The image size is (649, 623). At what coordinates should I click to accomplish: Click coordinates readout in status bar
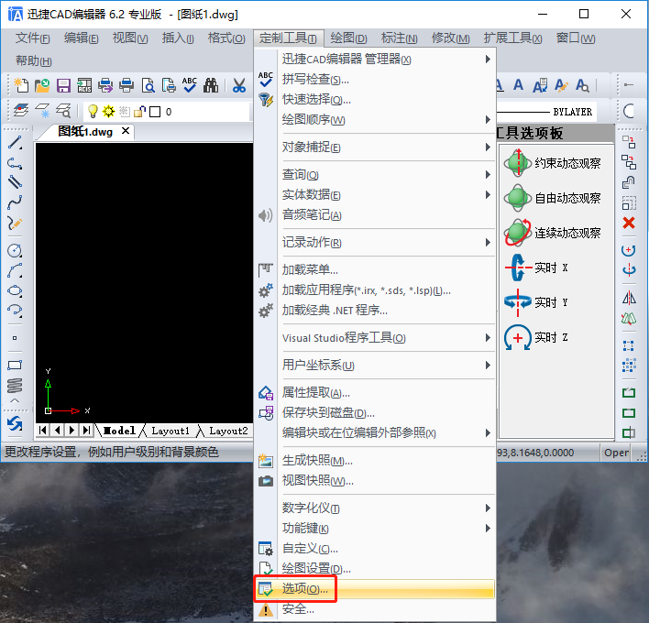[x=535, y=453]
